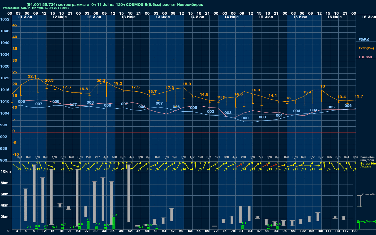Click the 2km height axis label
This screenshot has width=376, height=235.
tap(4, 217)
